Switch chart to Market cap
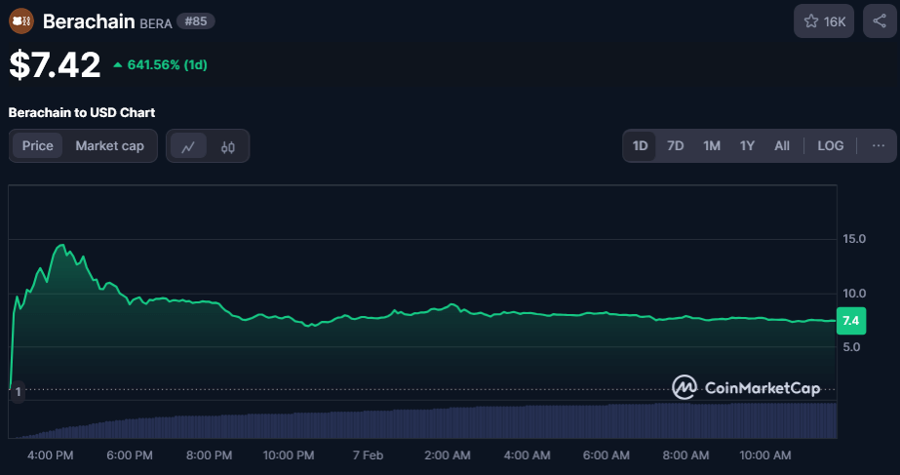900x475 pixels. coord(109,145)
